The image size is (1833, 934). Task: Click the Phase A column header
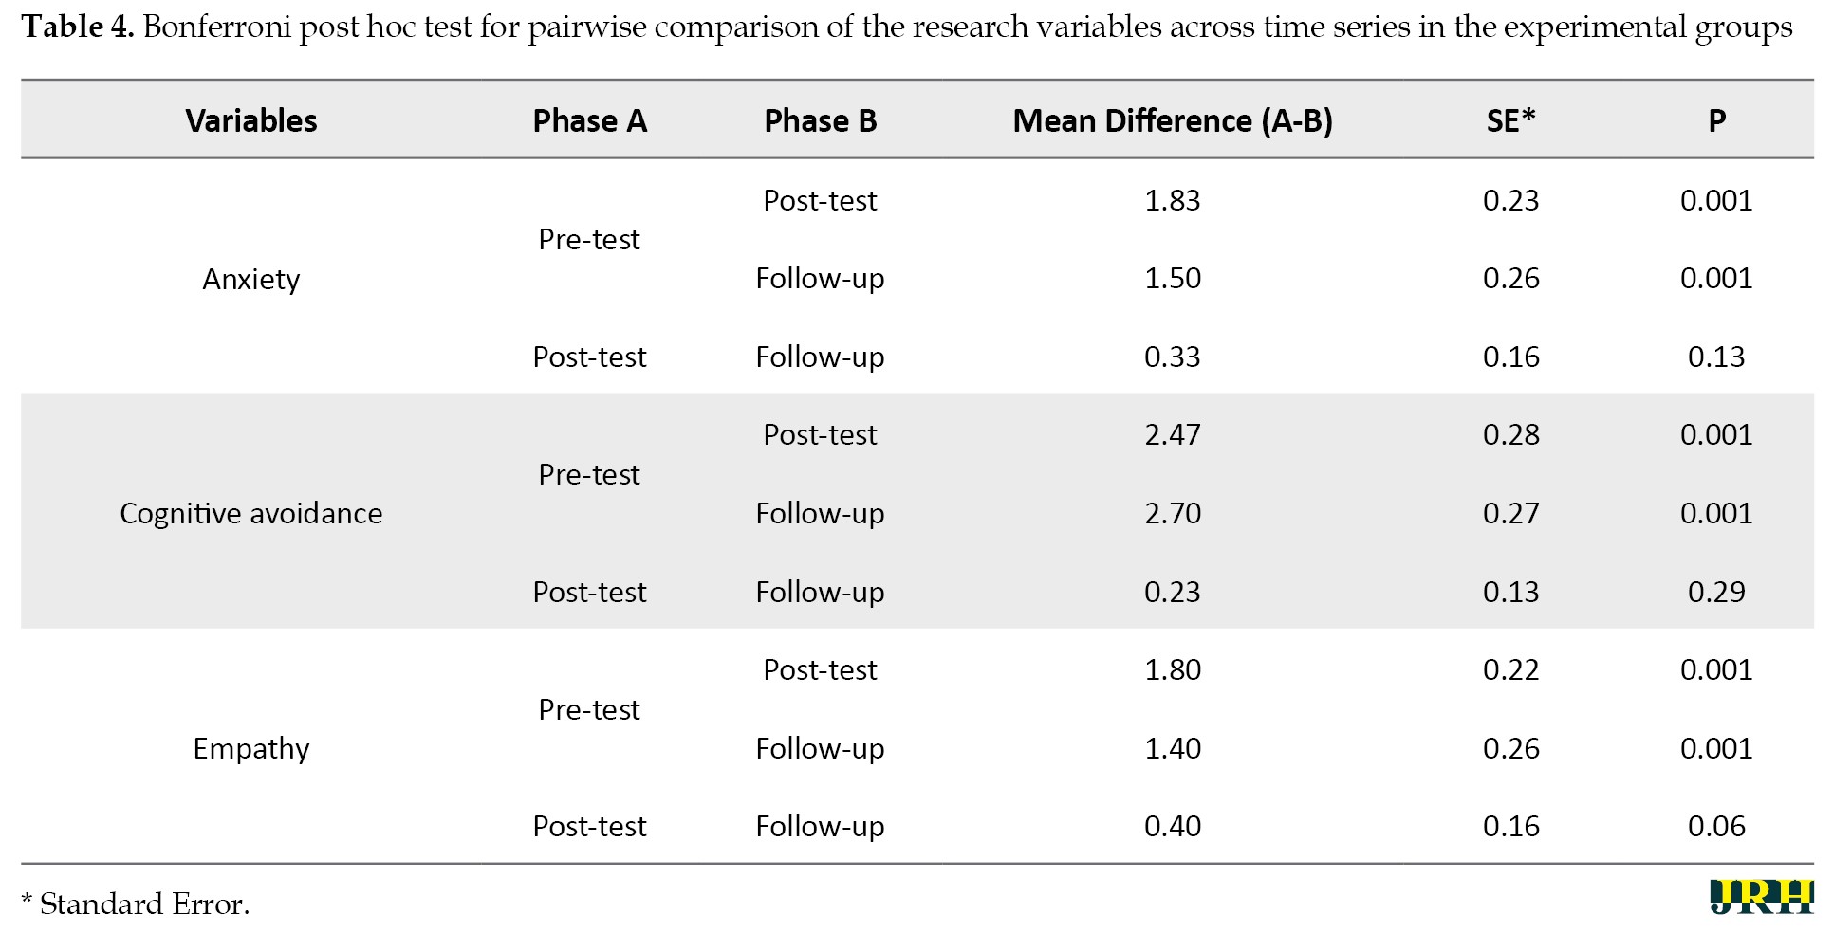(589, 120)
